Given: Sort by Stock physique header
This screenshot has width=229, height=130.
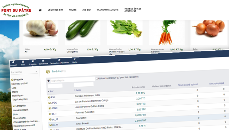Looking at the screenshot, I should coord(217,83).
